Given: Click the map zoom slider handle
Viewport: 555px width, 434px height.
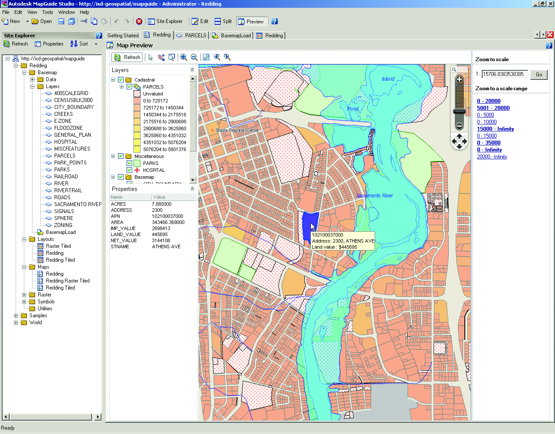Looking at the screenshot, I should [x=460, y=112].
